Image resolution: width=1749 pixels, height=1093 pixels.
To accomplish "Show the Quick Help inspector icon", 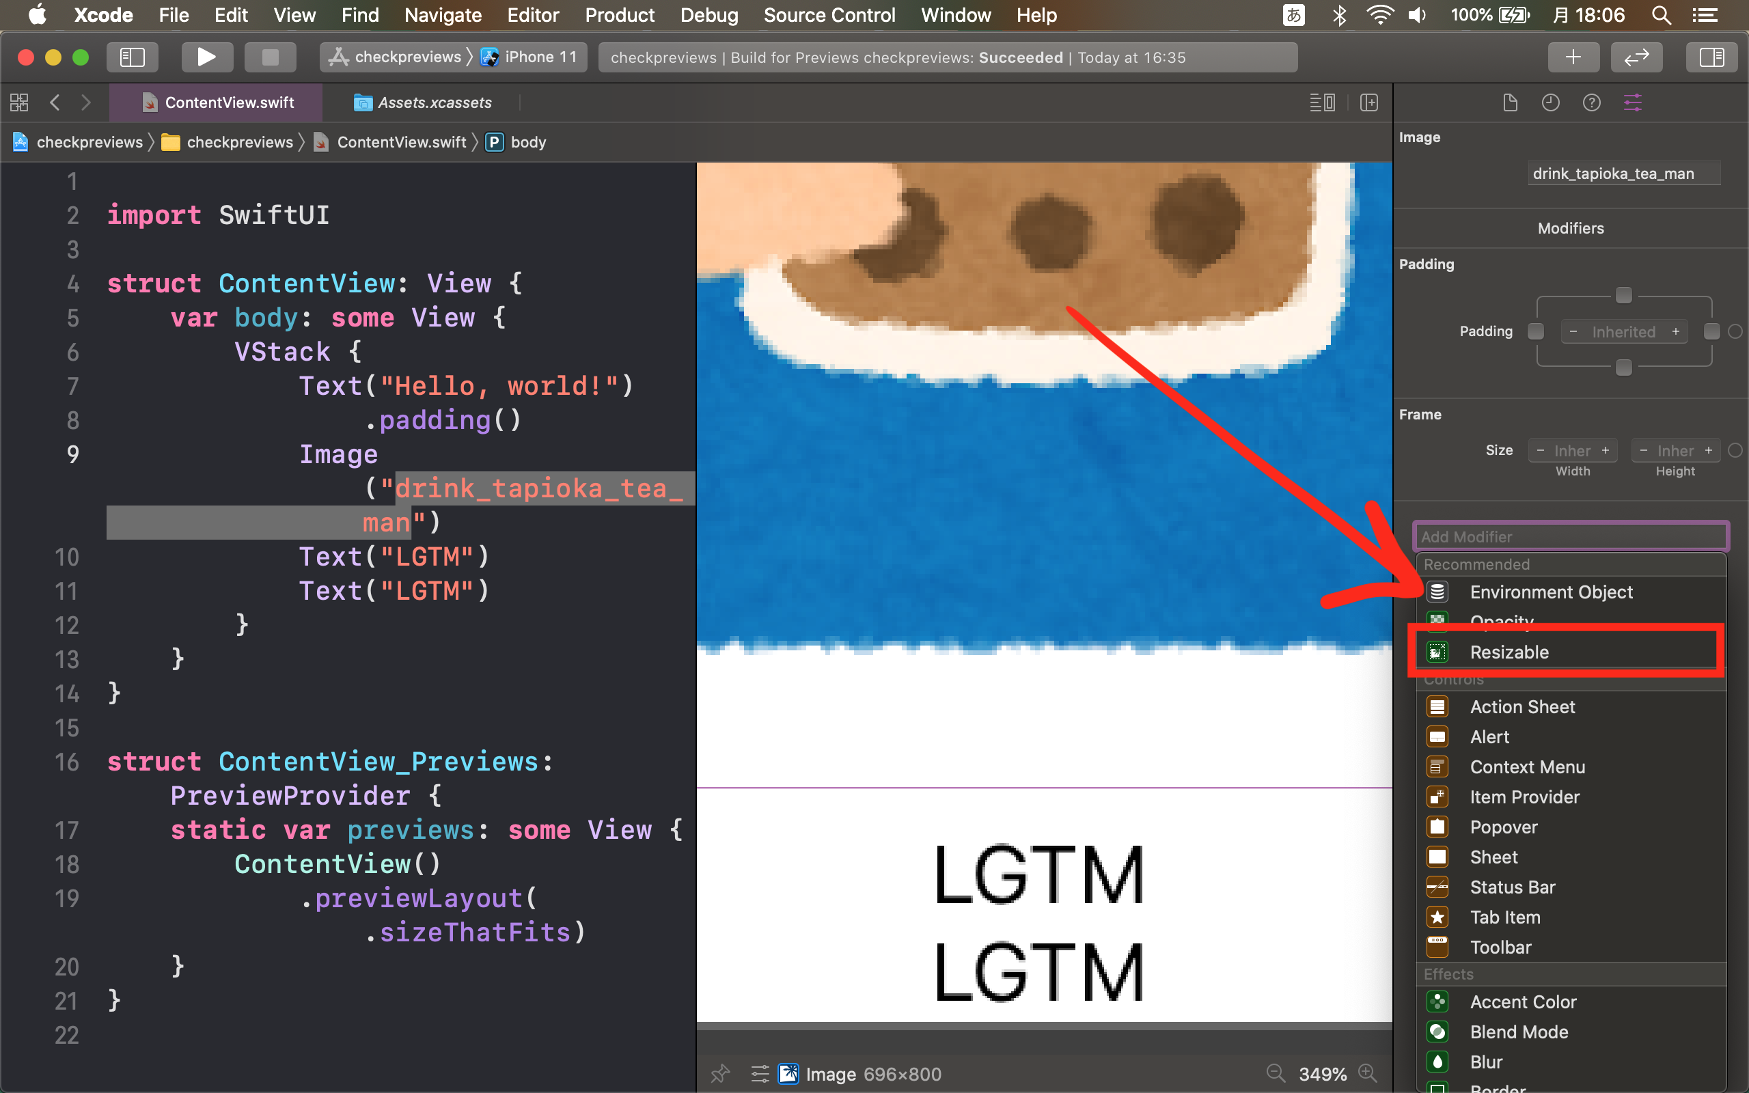I will 1591,102.
